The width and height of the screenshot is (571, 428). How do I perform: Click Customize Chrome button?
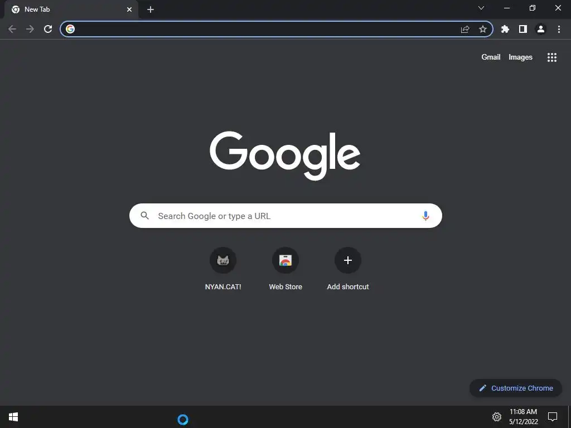point(516,388)
